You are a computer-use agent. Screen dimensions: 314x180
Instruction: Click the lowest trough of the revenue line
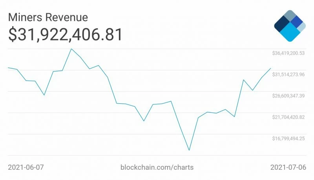[x=189, y=150]
